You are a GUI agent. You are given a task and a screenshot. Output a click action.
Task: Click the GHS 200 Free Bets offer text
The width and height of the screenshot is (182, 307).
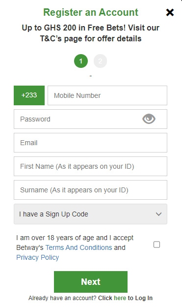click(91, 33)
